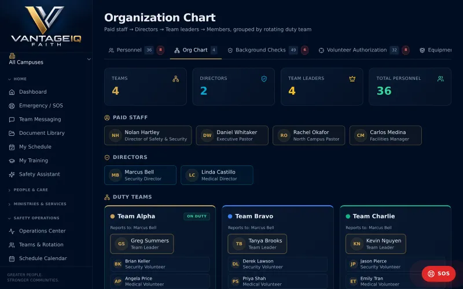
Task: Select Kevin Nguyen team leader card
Action: (376, 244)
